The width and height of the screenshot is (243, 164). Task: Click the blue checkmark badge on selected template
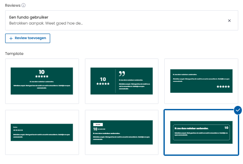tap(237, 110)
